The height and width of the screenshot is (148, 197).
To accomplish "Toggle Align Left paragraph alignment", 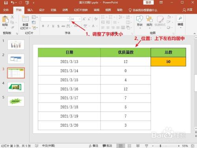I will [103, 28].
